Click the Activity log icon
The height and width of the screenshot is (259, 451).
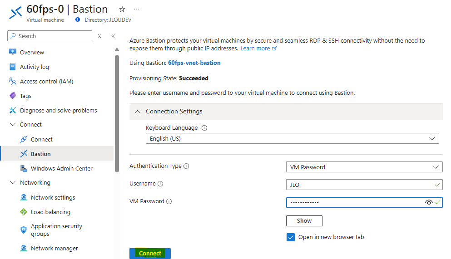[13, 67]
